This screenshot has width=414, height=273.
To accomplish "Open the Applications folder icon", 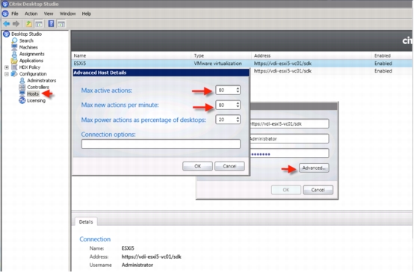I will click(x=14, y=61).
